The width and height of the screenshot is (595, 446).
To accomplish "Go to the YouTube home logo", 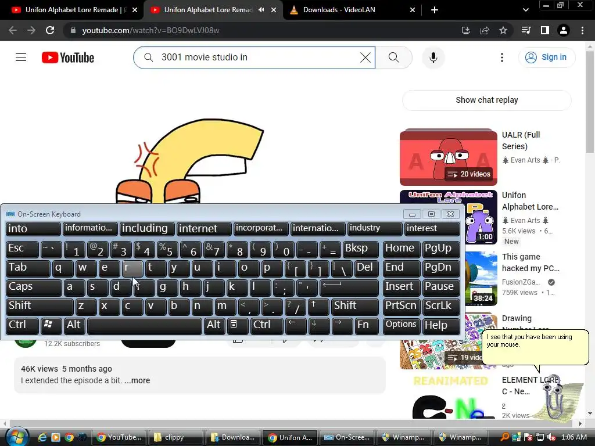I will [x=68, y=57].
